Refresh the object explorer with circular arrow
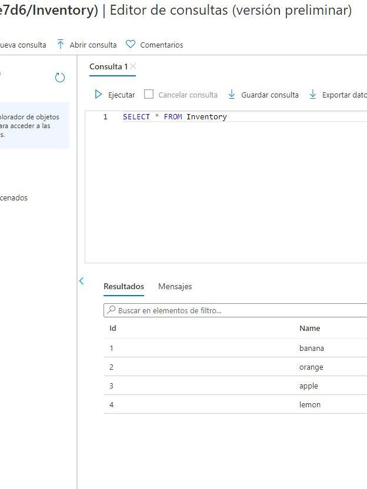The height and width of the screenshot is (489, 367). 60,78
